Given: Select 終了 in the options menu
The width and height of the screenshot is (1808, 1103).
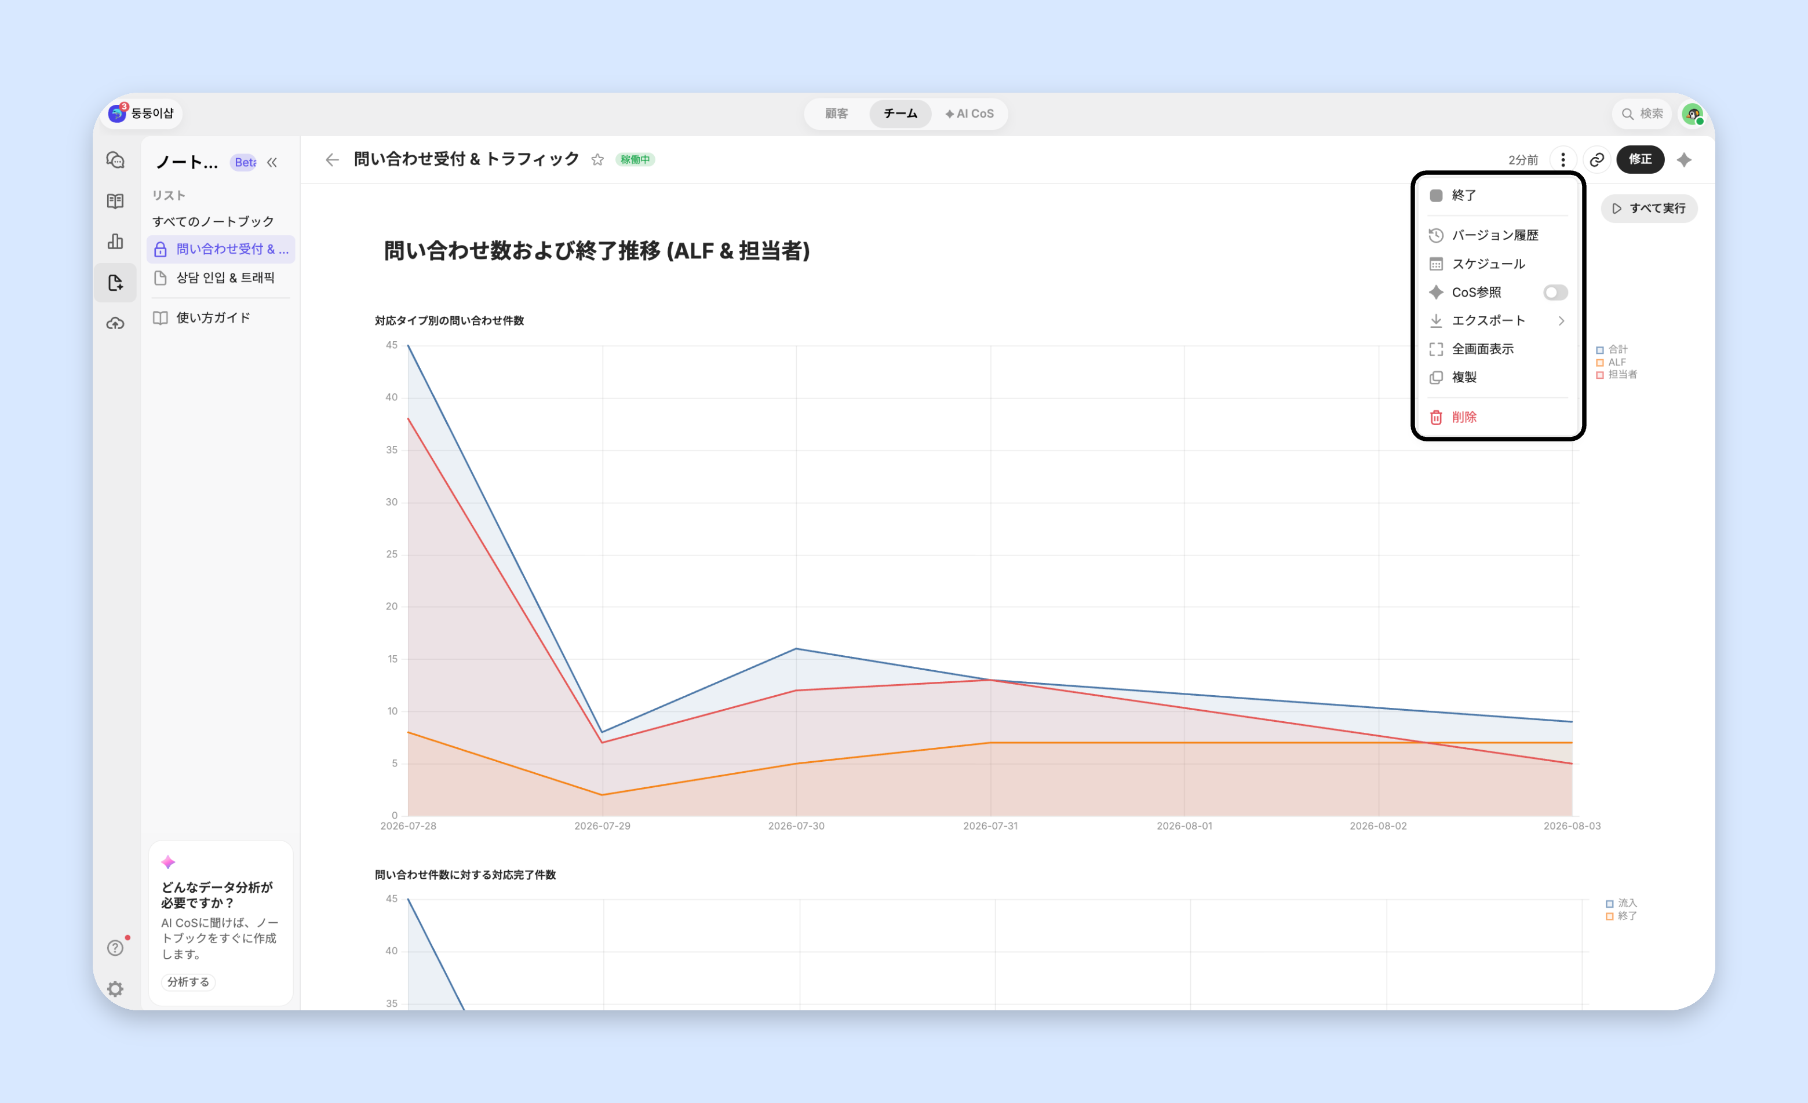Looking at the screenshot, I should pos(1497,195).
